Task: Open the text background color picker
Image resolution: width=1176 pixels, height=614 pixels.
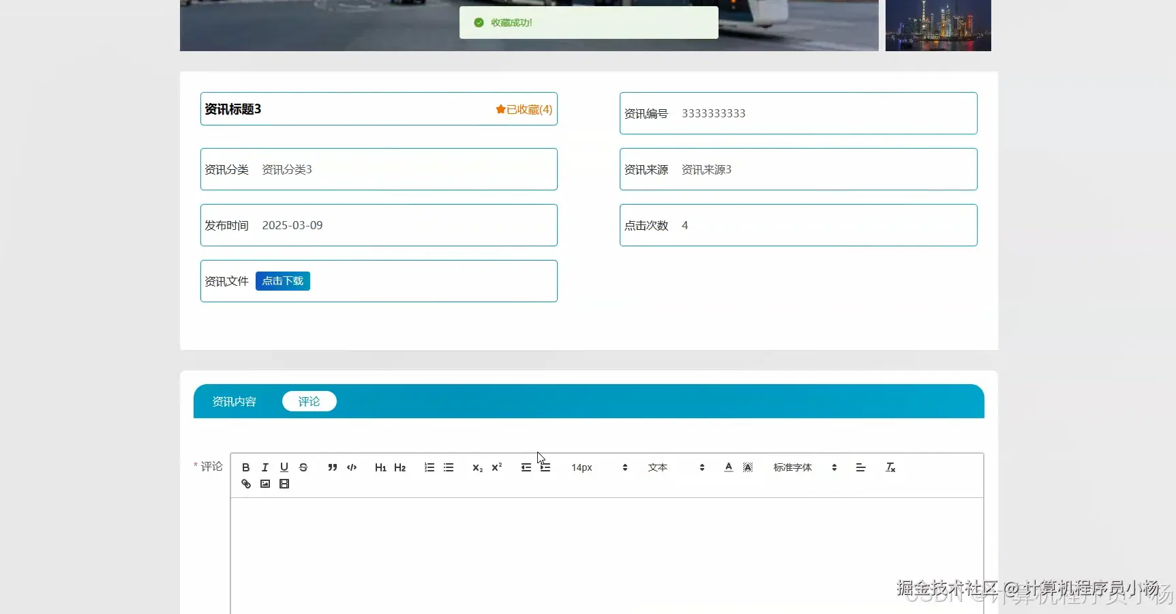Action: point(748,467)
